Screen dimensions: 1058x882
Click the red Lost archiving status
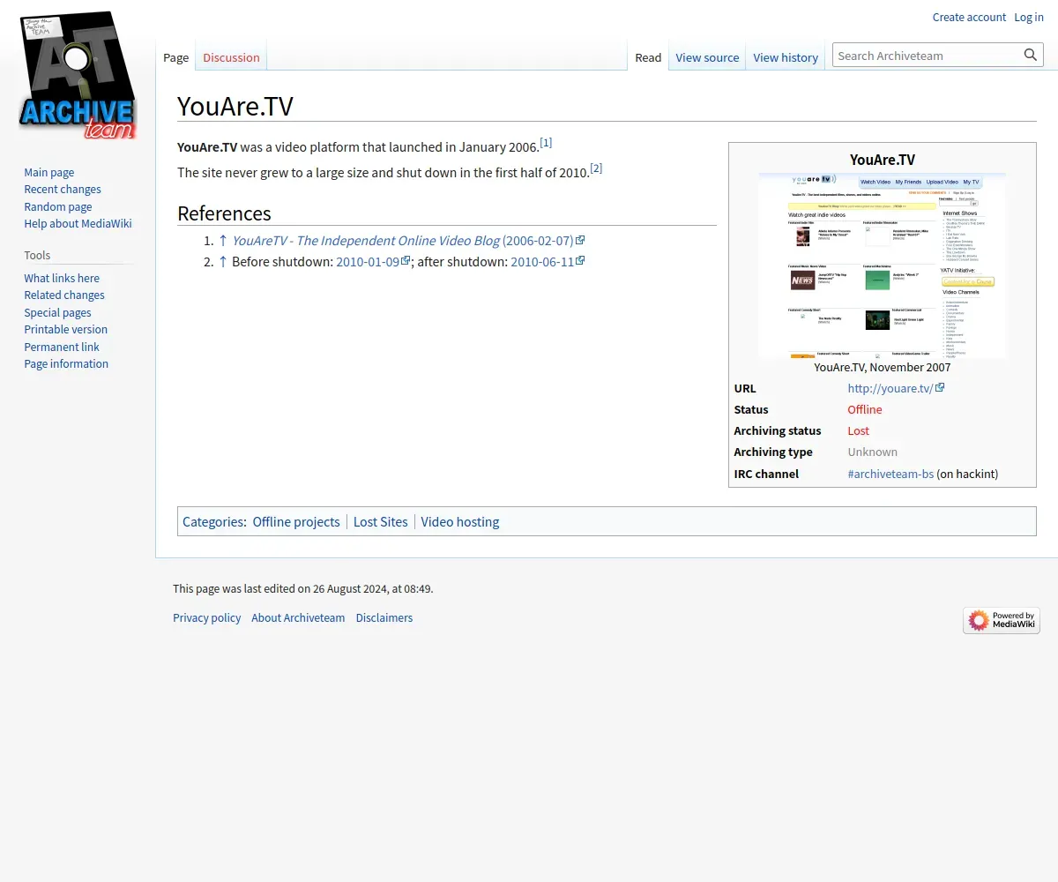[858, 431]
